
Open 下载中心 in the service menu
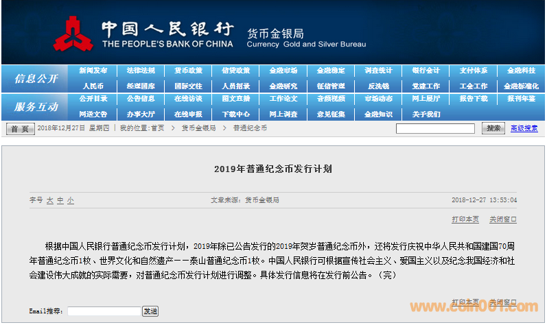(x=235, y=114)
